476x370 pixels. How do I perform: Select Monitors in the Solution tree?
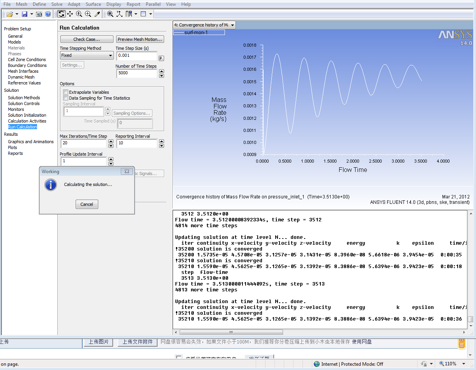tap(16, 109)
